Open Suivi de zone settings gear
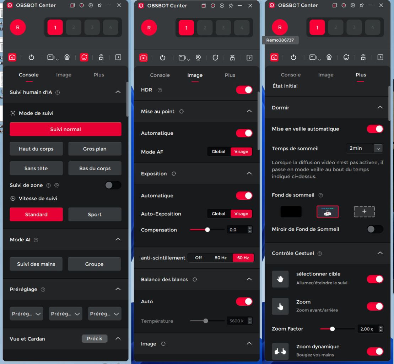The image size is (394, 364). tap(56, 186)
